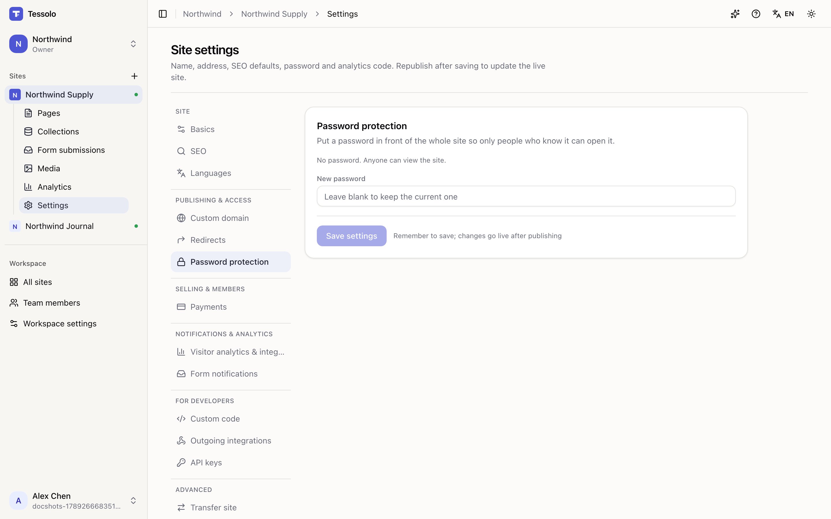Open Form notifications settings
The width and height of the screenshot is (831, 519).
[x=231, y=374]
